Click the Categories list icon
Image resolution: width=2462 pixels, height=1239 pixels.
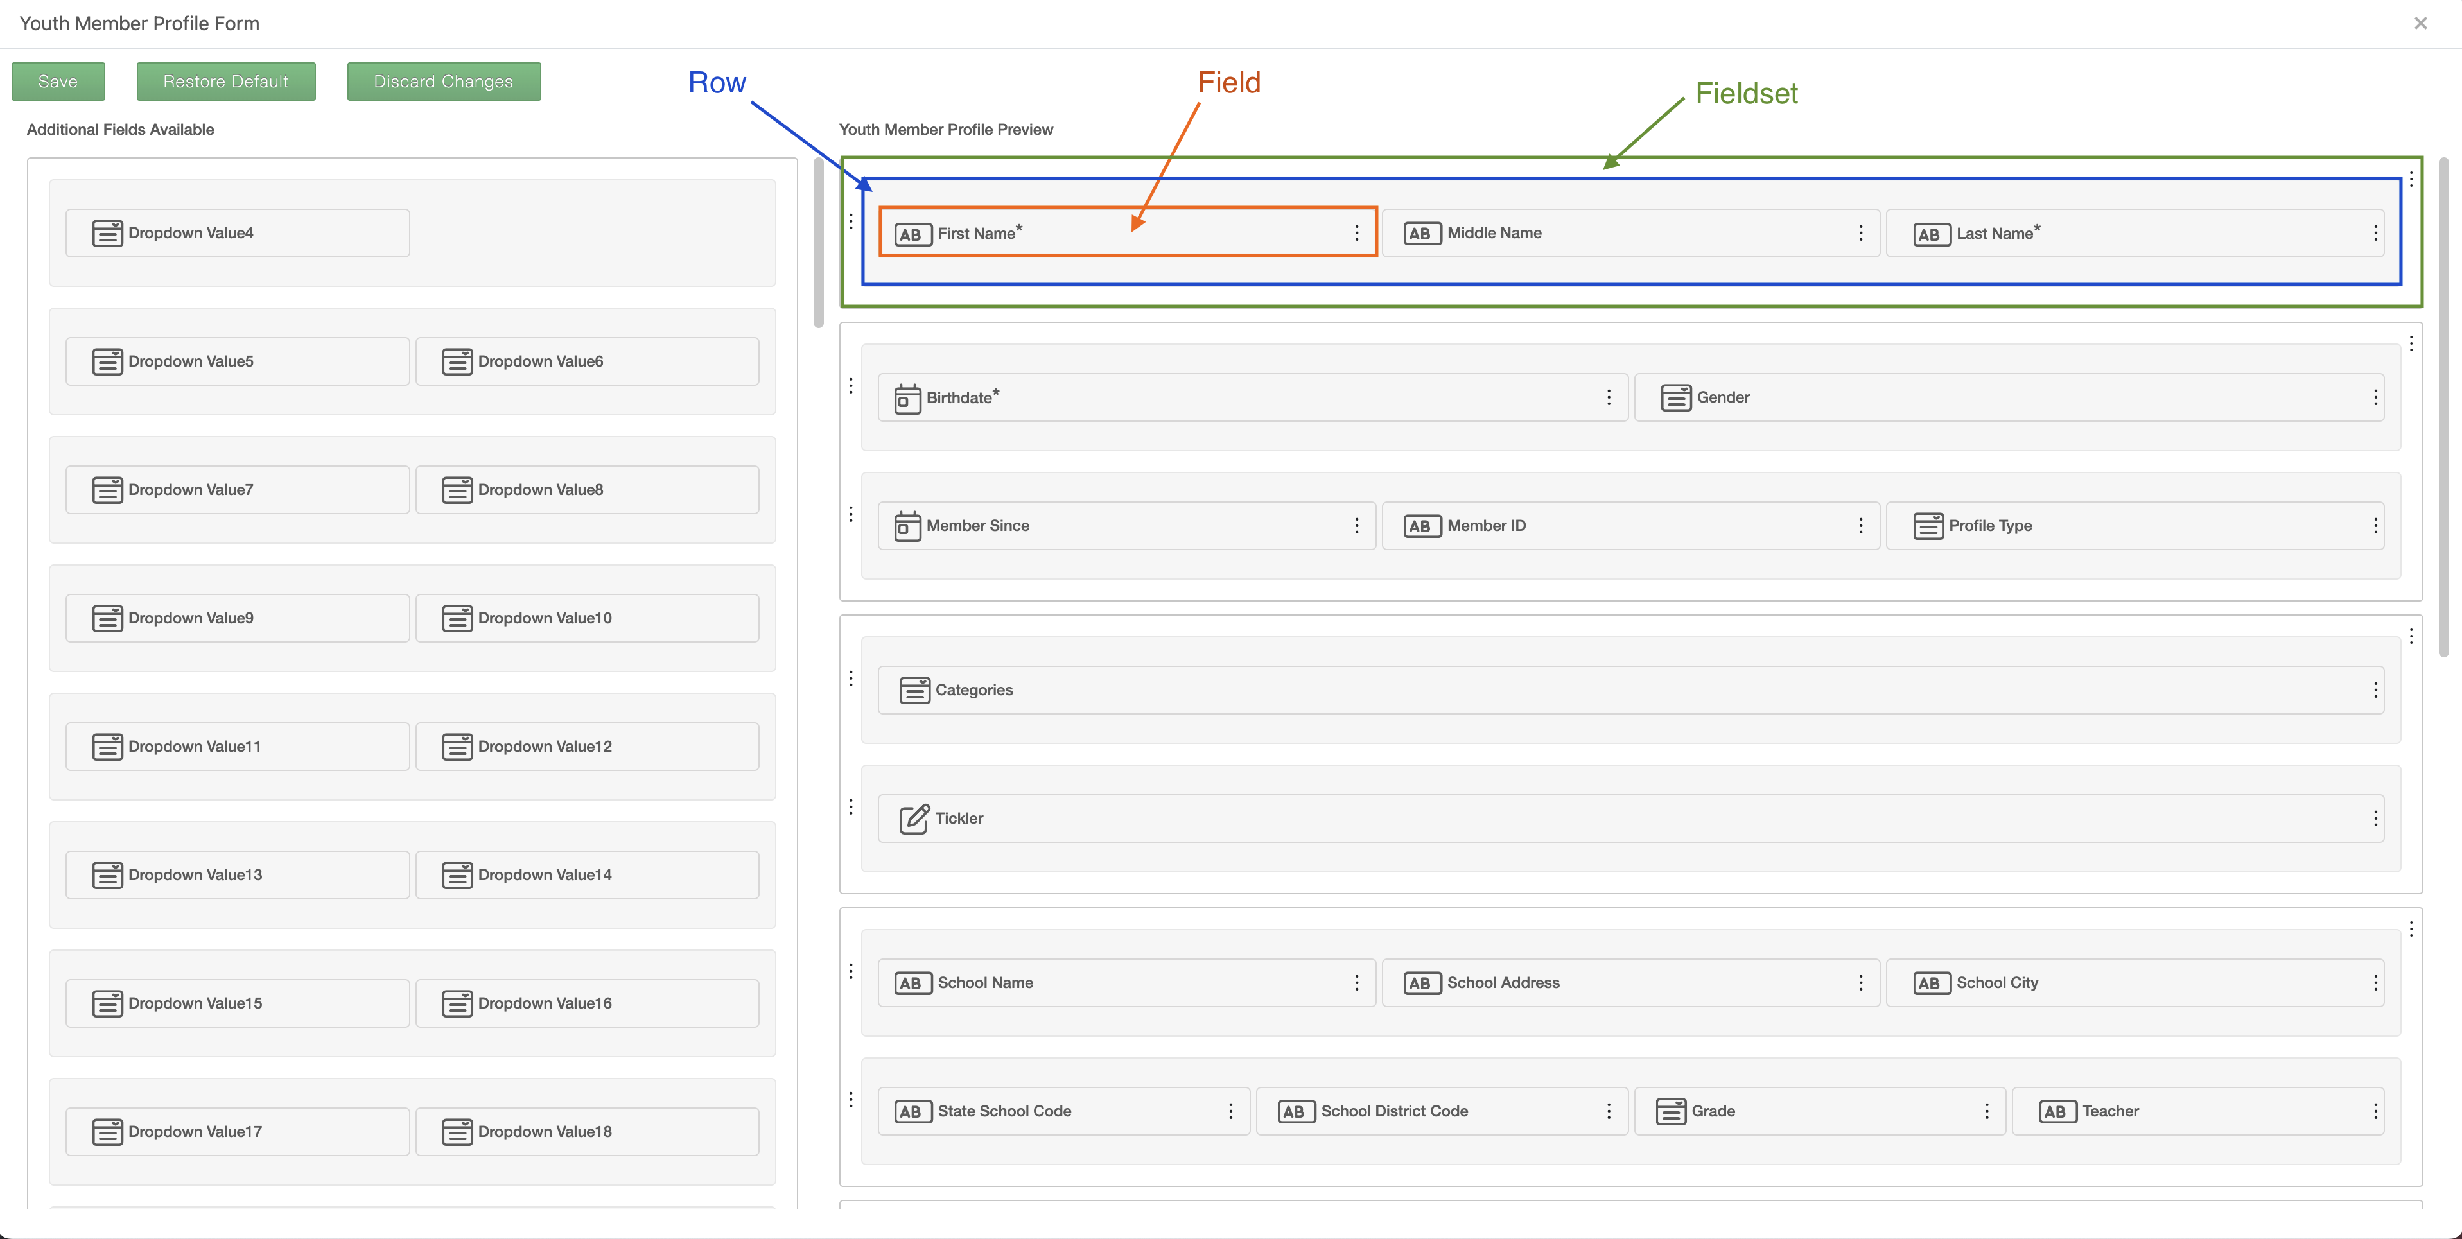tap(914, 689)
